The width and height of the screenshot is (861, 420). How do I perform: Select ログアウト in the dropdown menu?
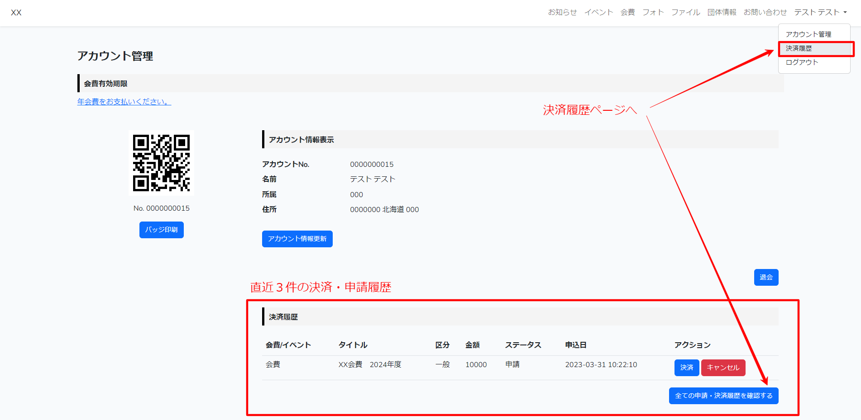click(814, 62)
